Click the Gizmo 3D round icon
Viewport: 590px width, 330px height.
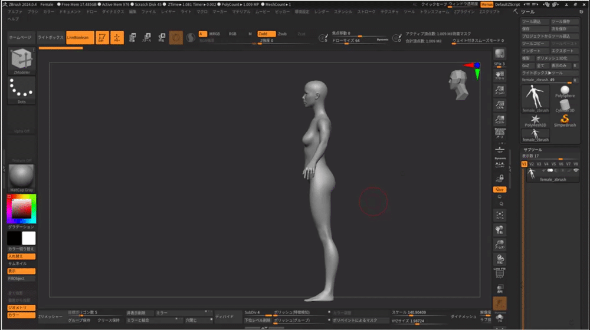click(176, 38)
